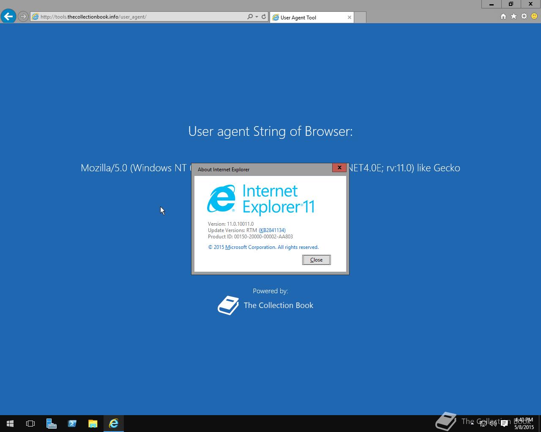Open Task View on the taskbar

(x=30, y=424)
